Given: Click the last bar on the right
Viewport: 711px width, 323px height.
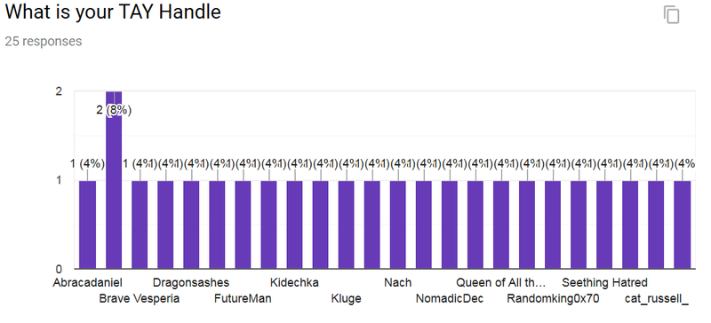Looking at the screenshot, I should coord(682,225).
